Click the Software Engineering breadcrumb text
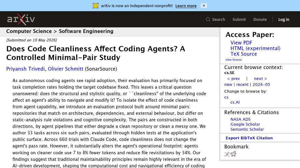The image size is (300, 168). 86,31
